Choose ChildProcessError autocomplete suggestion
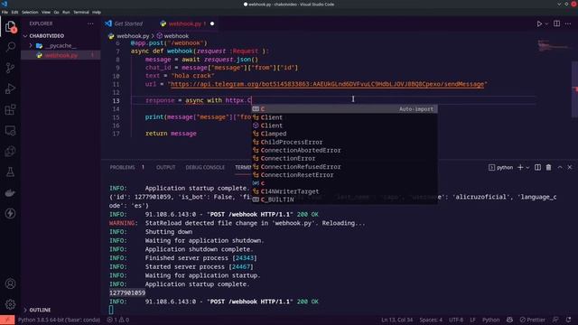 [344, 143]
